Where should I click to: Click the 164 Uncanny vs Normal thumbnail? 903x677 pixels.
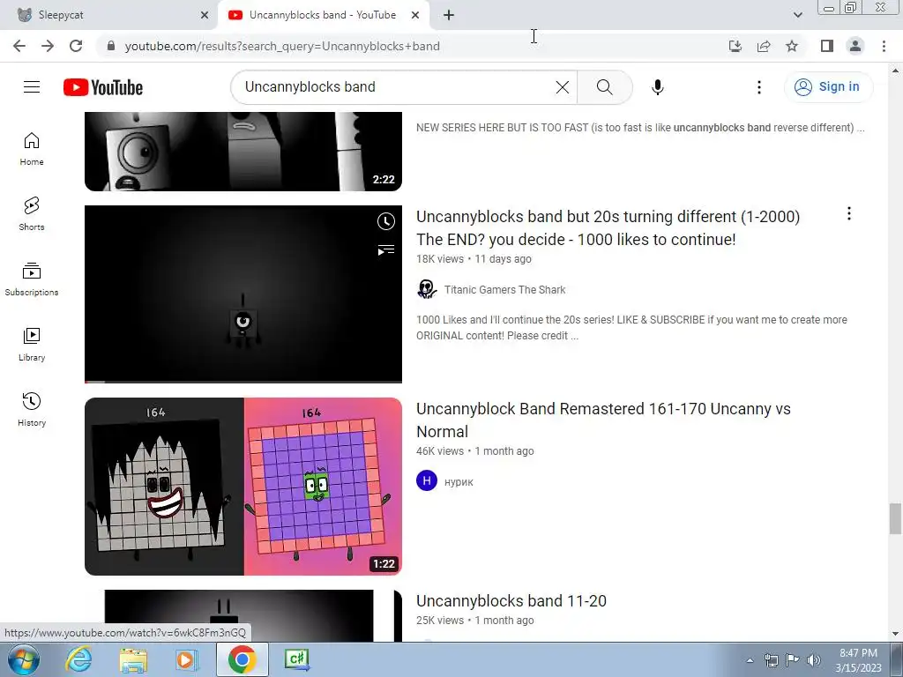tap(243, 487)
